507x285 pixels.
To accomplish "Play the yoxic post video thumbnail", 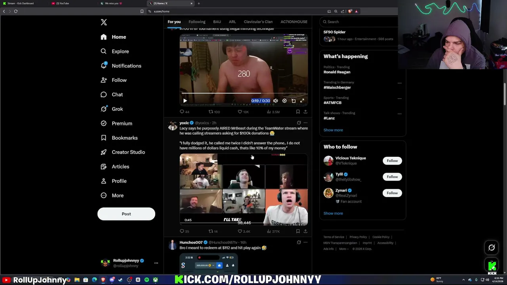I will (244, 190).
